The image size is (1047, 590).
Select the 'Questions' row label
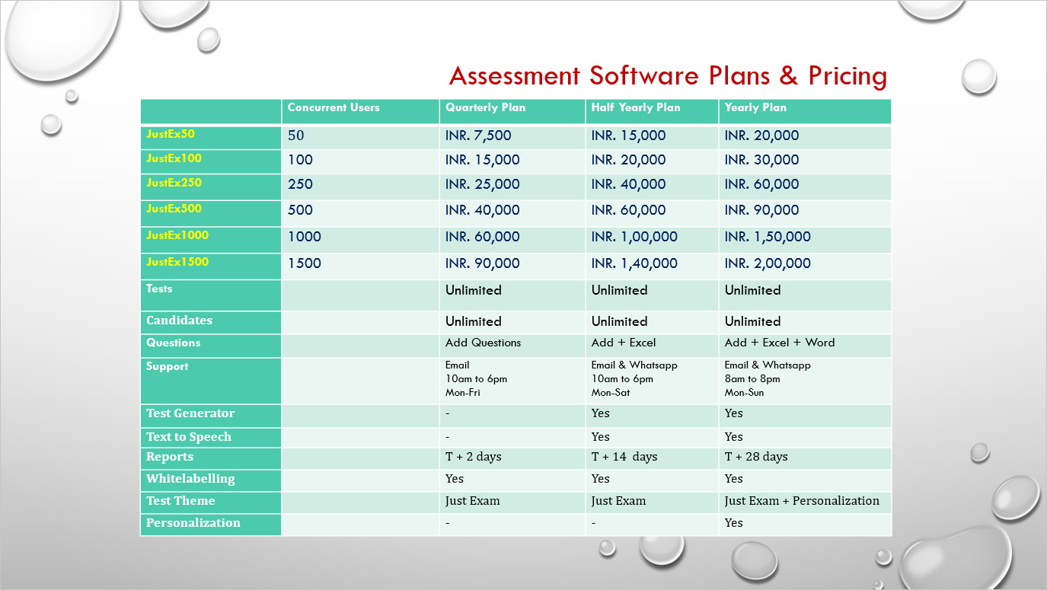pyautogui.click(x=173, y=343)
